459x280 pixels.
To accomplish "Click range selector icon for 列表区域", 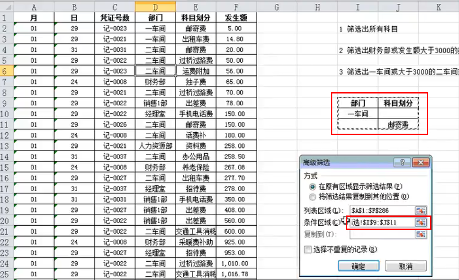I will (421, 211).
